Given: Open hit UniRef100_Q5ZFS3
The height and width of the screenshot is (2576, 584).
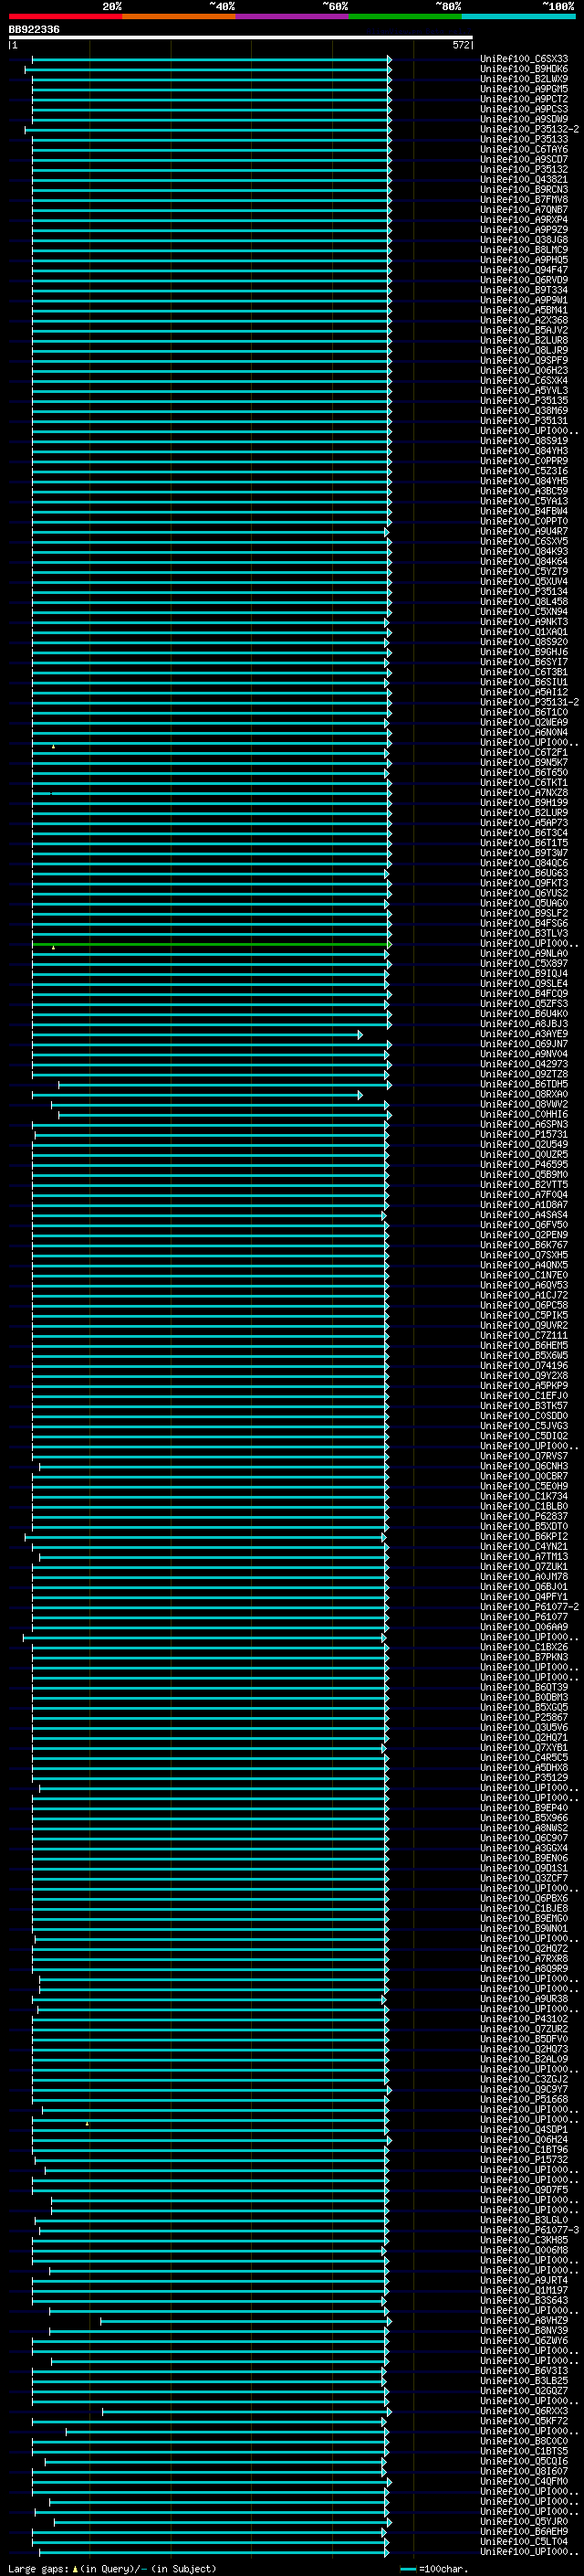Looking at the screenshot, I should click(523, 1004).
